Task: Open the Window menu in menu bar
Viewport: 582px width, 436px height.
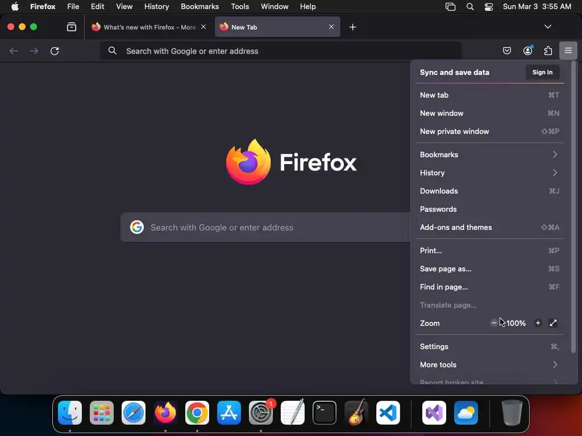Action: tap(275, 7)
